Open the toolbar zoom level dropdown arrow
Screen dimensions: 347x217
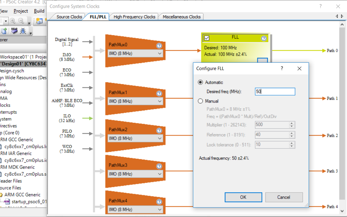6,21
